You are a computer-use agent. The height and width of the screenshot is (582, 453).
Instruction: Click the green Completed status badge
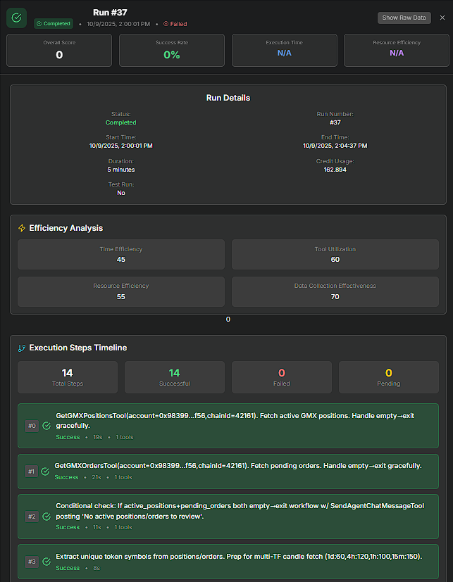coord(54,23)
